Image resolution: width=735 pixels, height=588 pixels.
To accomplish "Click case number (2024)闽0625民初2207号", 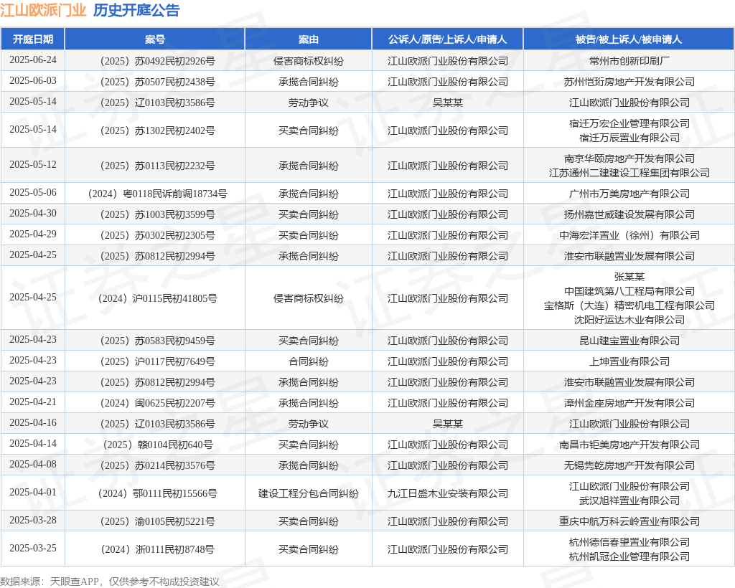I will tap(155, 403).
